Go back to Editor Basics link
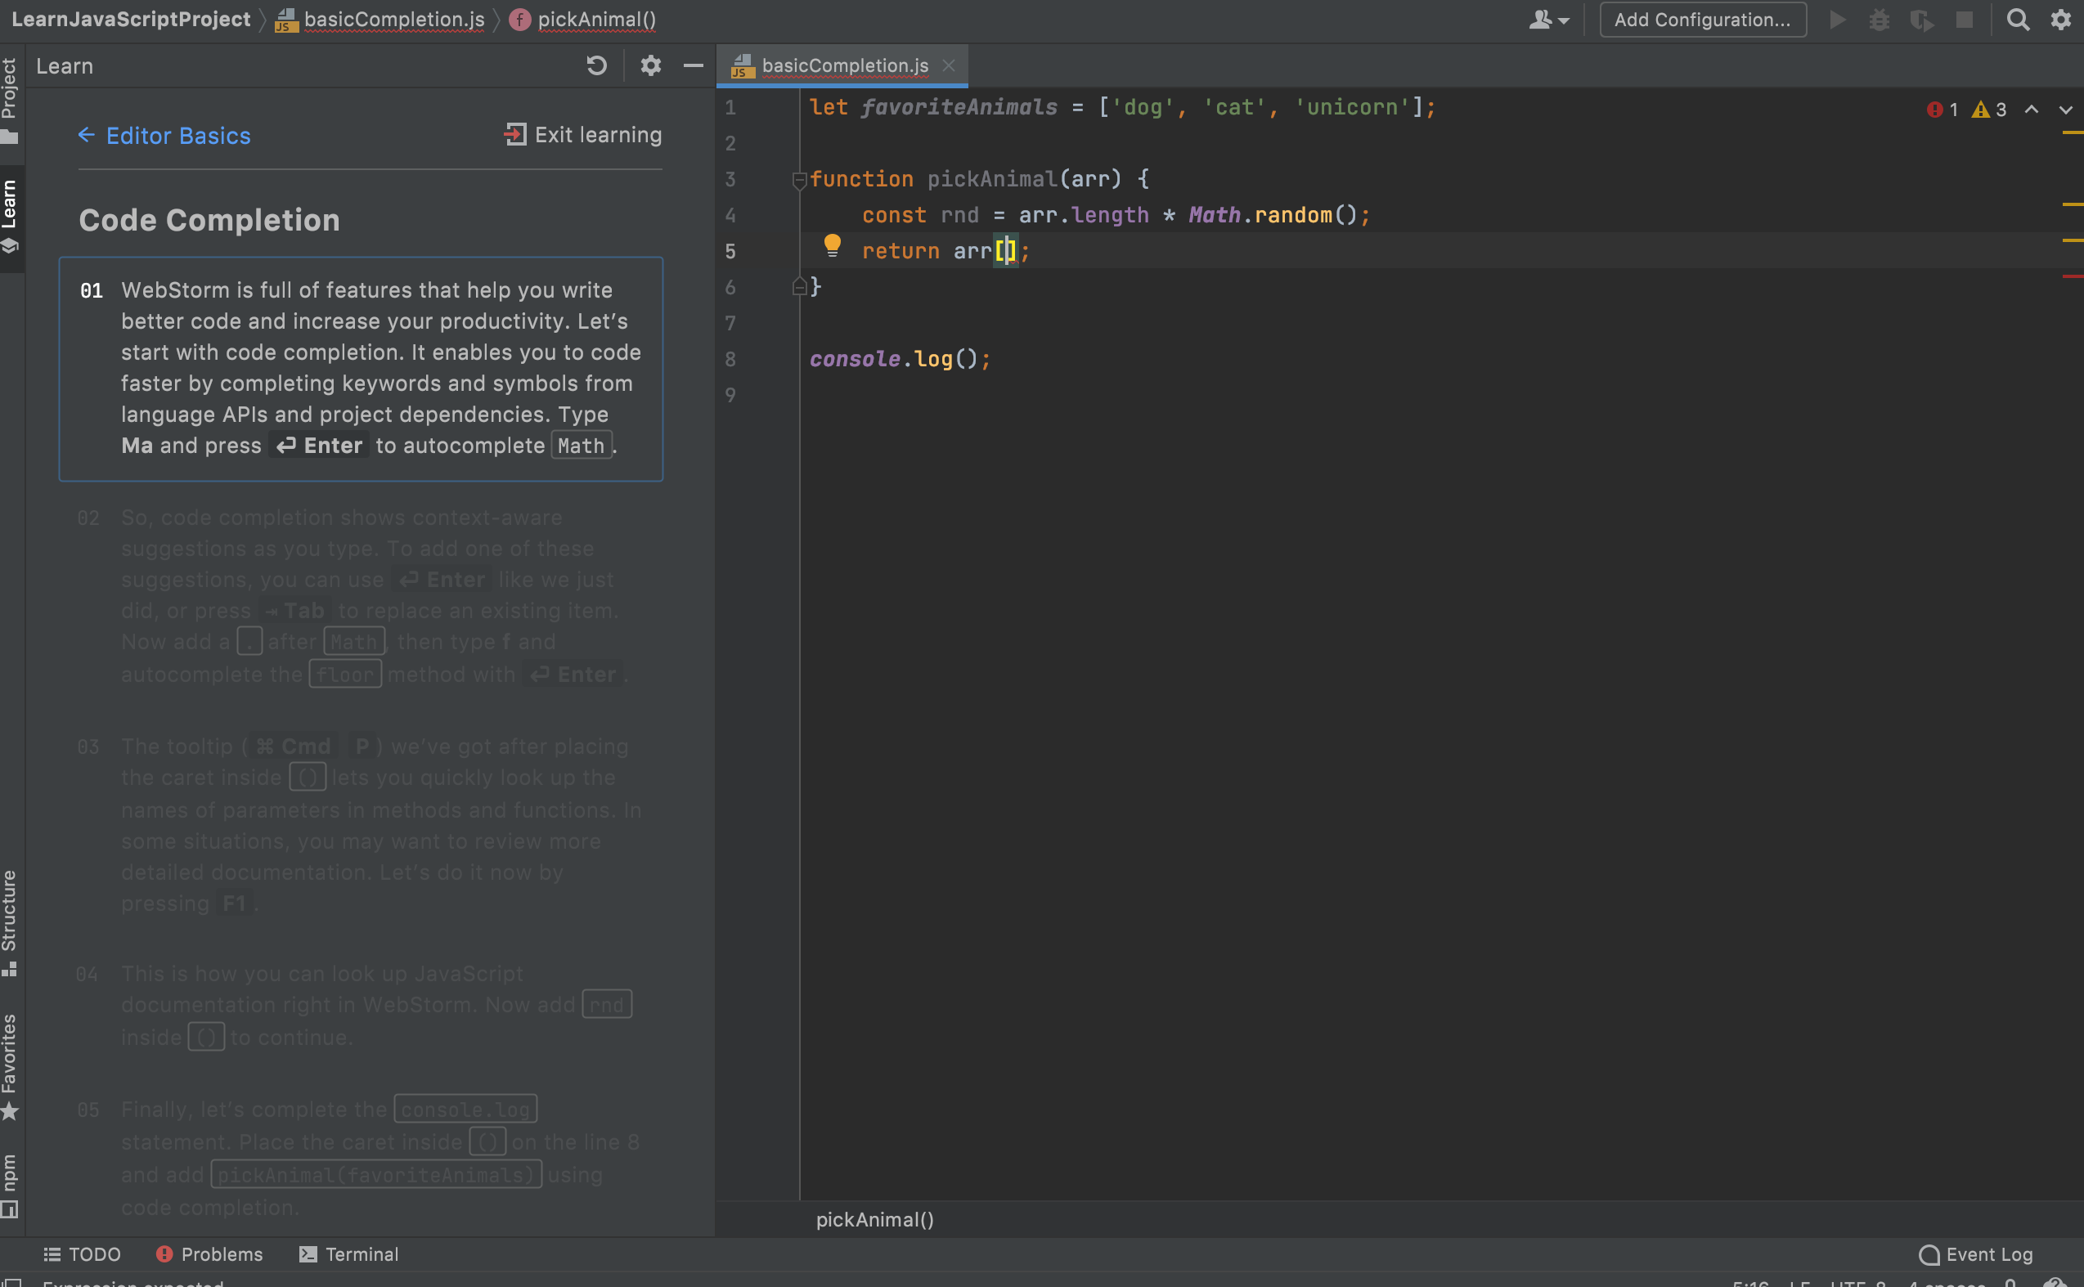The image size is (2084, 1287). pyautogui.click(x=164, y=136)
